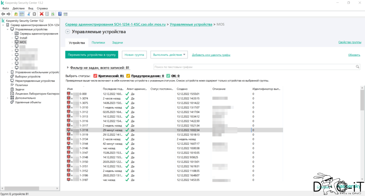Toggle the Критический status checkbox

[95, 76]
